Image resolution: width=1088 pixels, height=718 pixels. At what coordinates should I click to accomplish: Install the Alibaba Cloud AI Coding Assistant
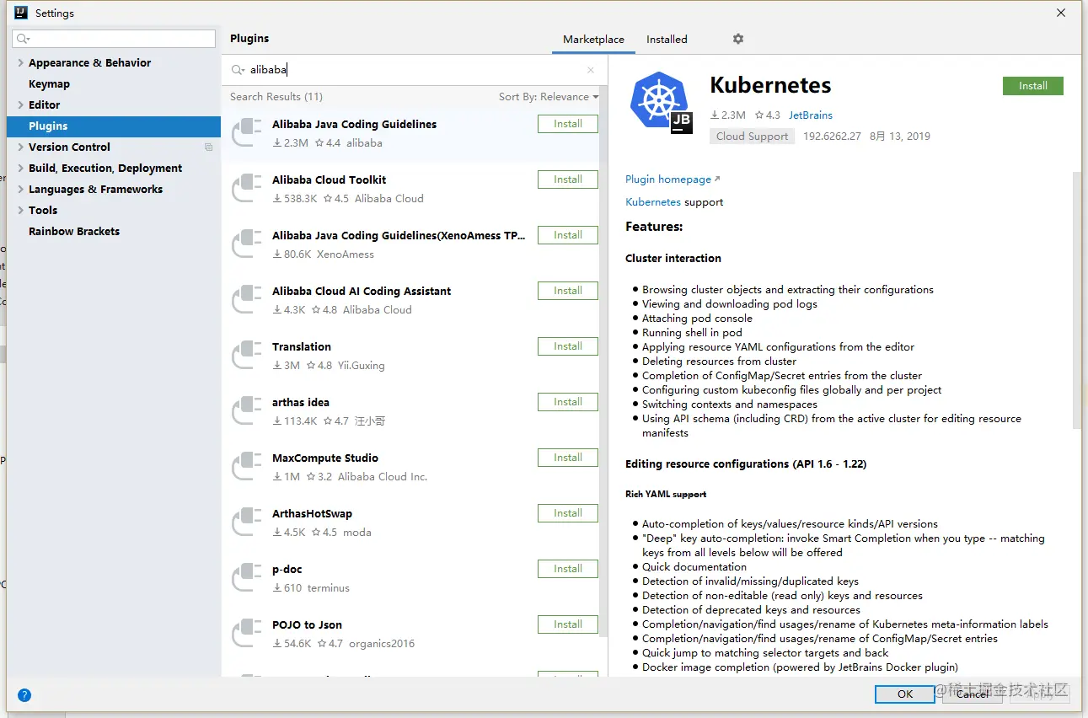568,291
